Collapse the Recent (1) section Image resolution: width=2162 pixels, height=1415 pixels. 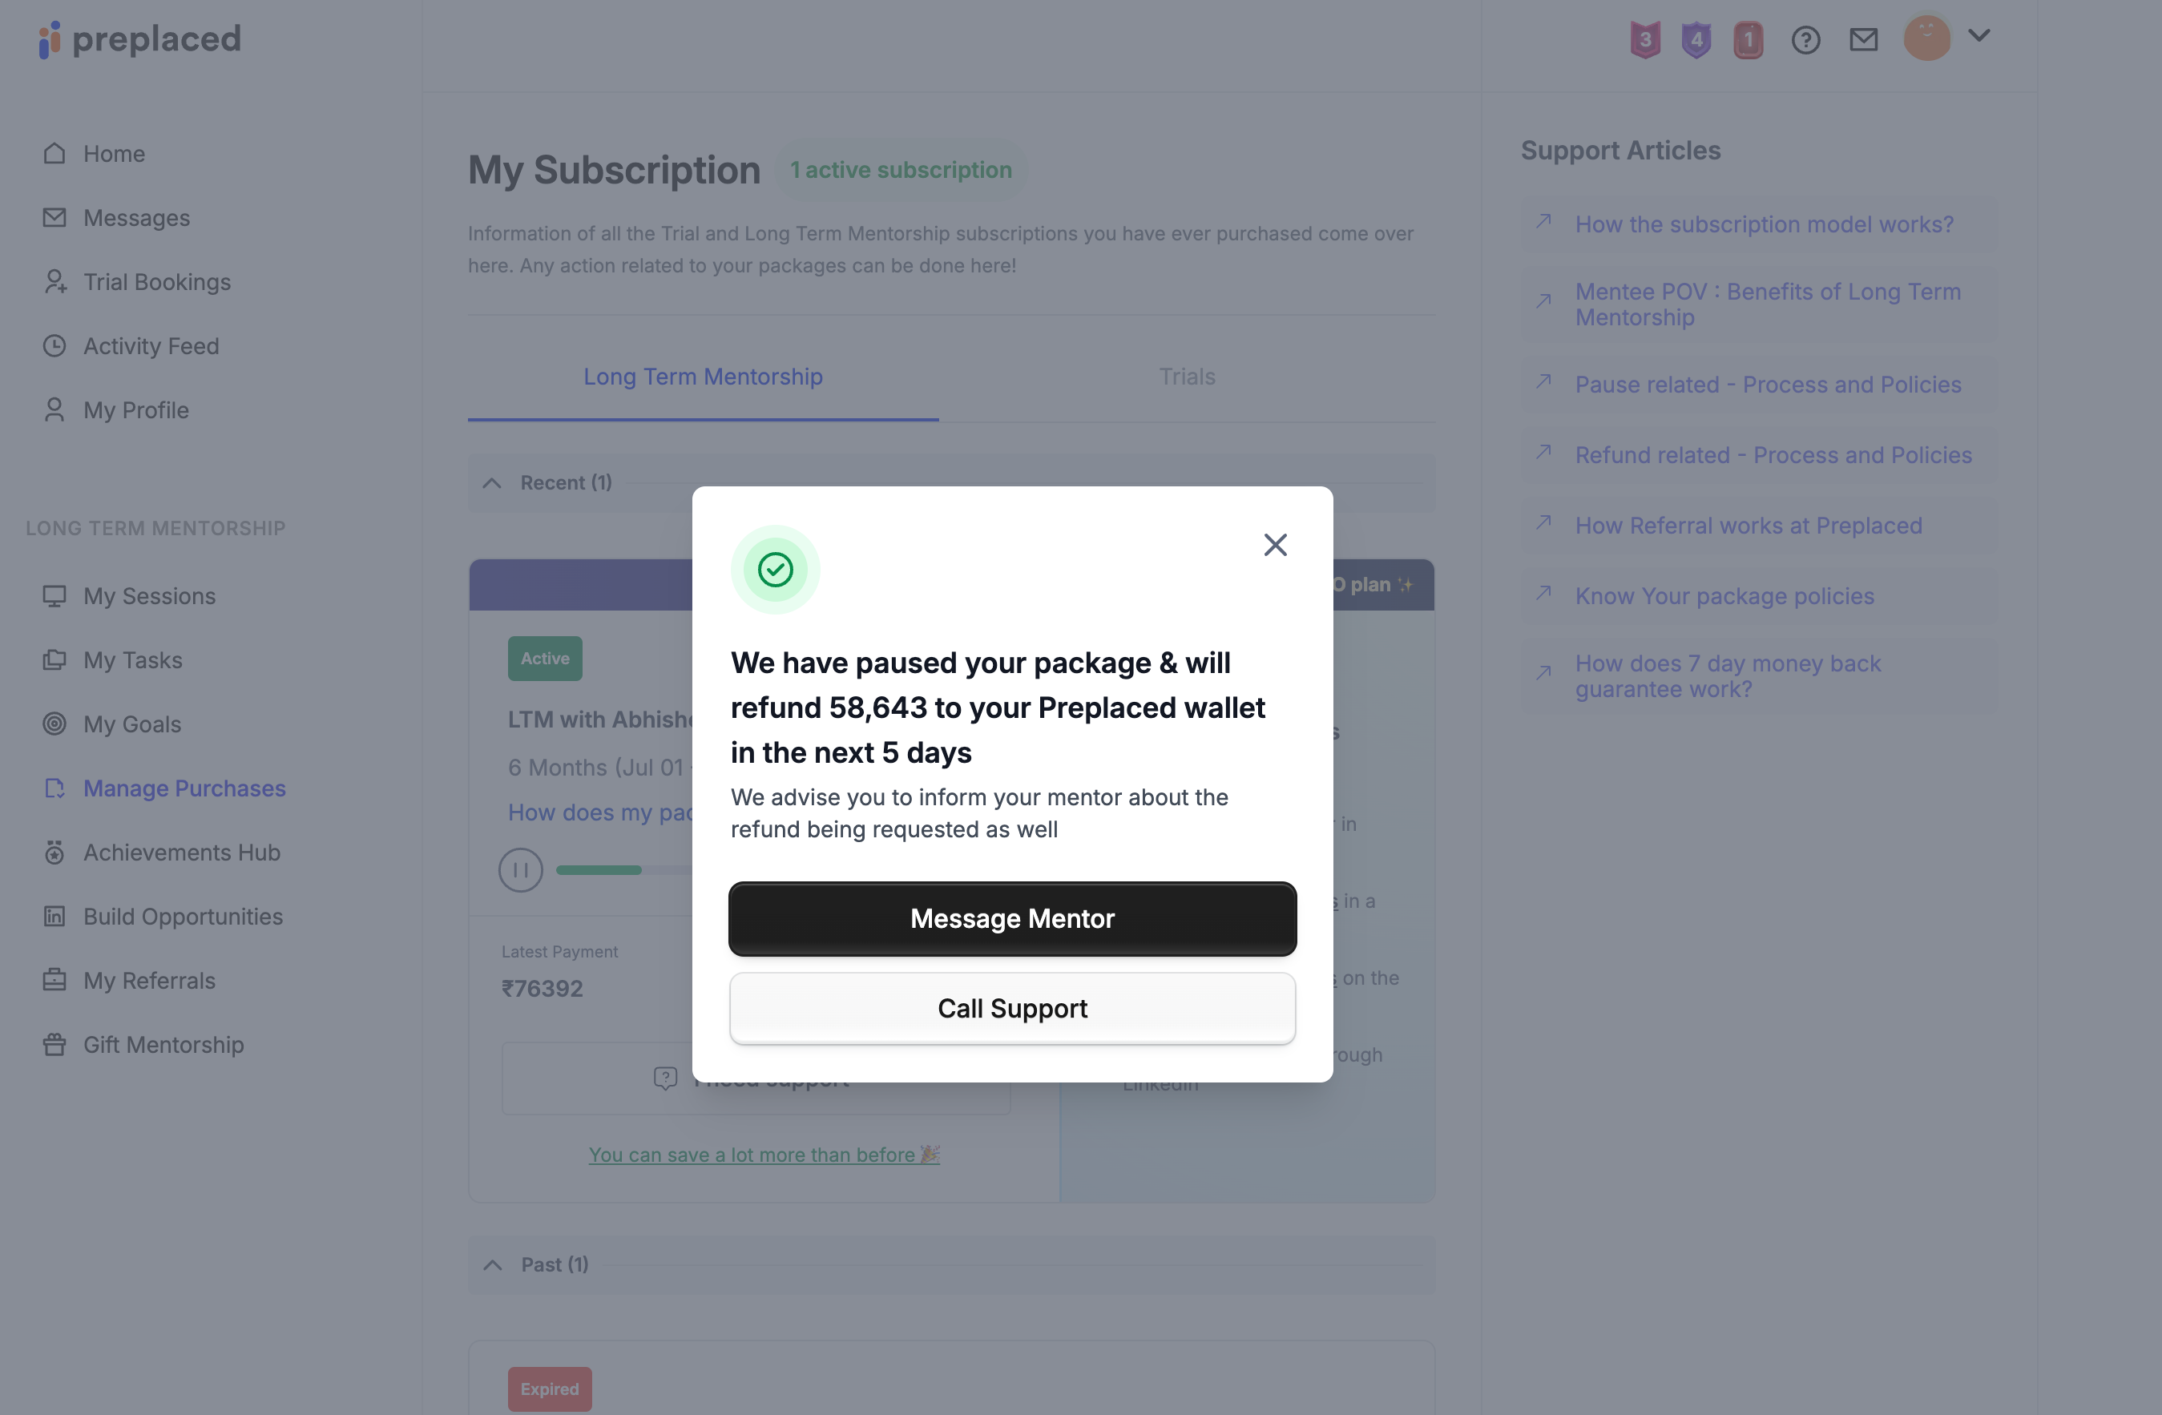(492, 483)
